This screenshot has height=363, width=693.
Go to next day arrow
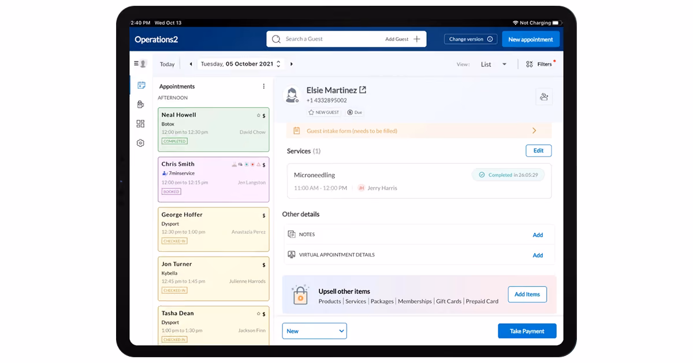[292, 64]
